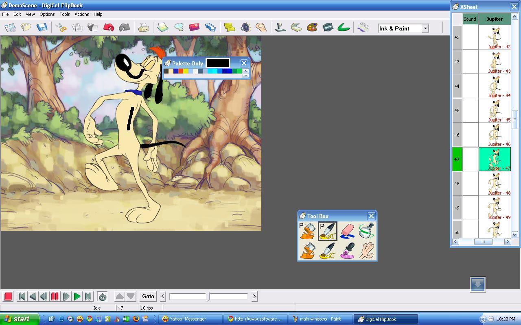521x325 pixels.
Task: Click the Copy toolbar icon
Action: [x=77, y=27]
